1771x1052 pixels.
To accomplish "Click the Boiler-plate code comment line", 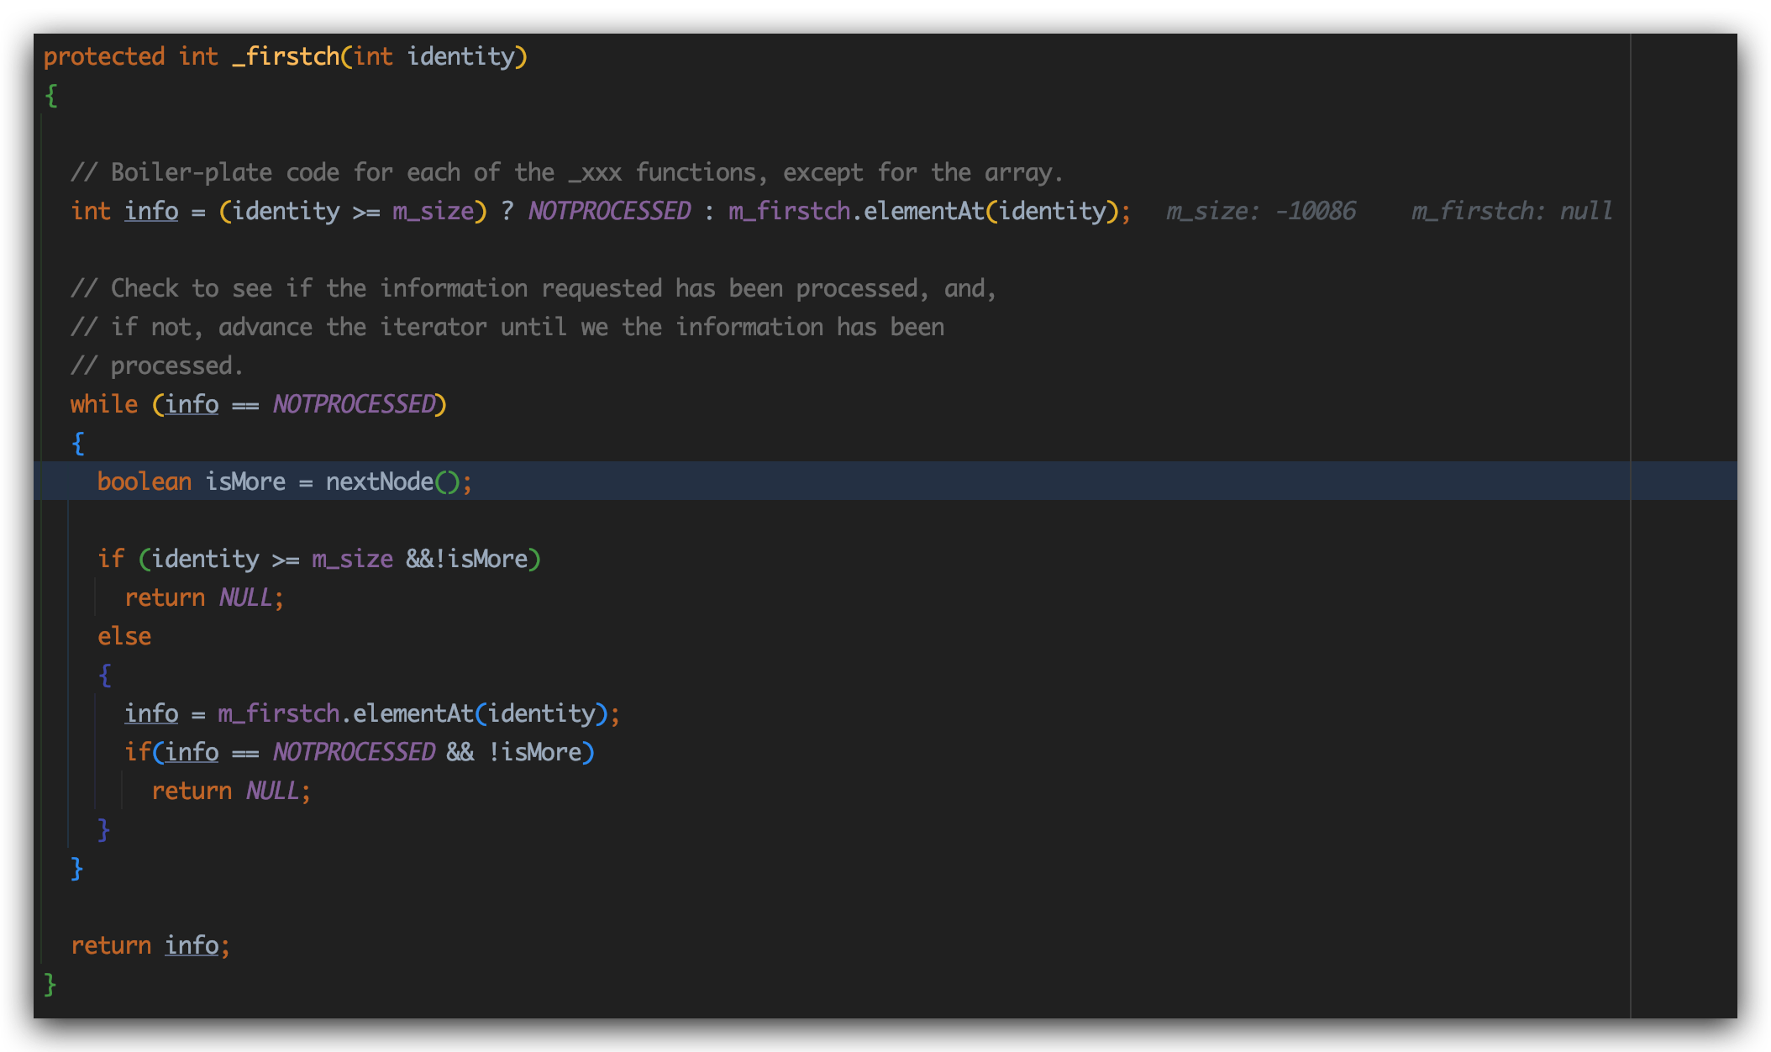I will [566, 172].
